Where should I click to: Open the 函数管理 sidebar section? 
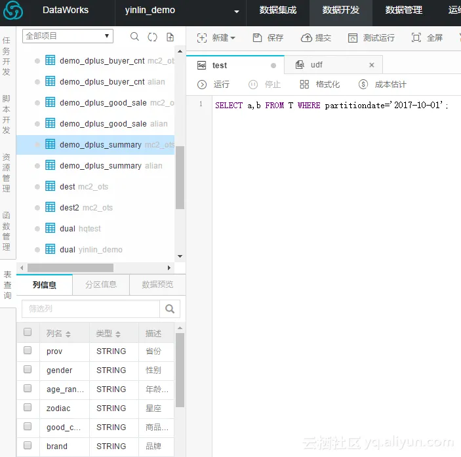coord(7,231)
